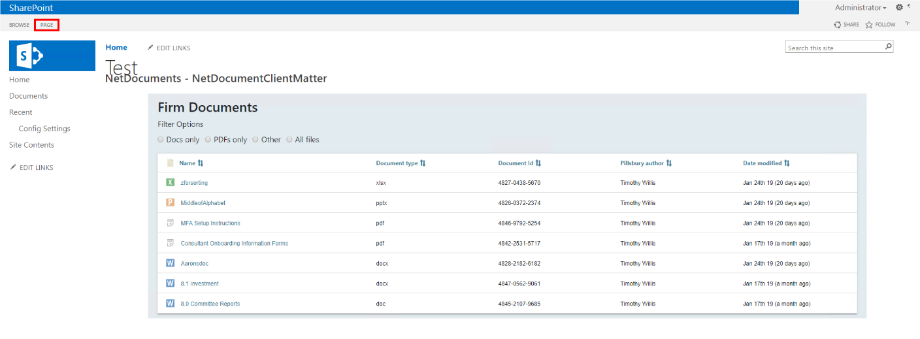Open the PAGE ribbon tab
The height and width of the screenshot is (339, 920).
pos(46,25)
